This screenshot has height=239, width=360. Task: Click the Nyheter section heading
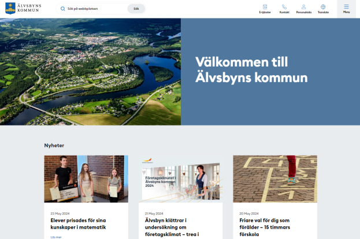tap(54, 145)
